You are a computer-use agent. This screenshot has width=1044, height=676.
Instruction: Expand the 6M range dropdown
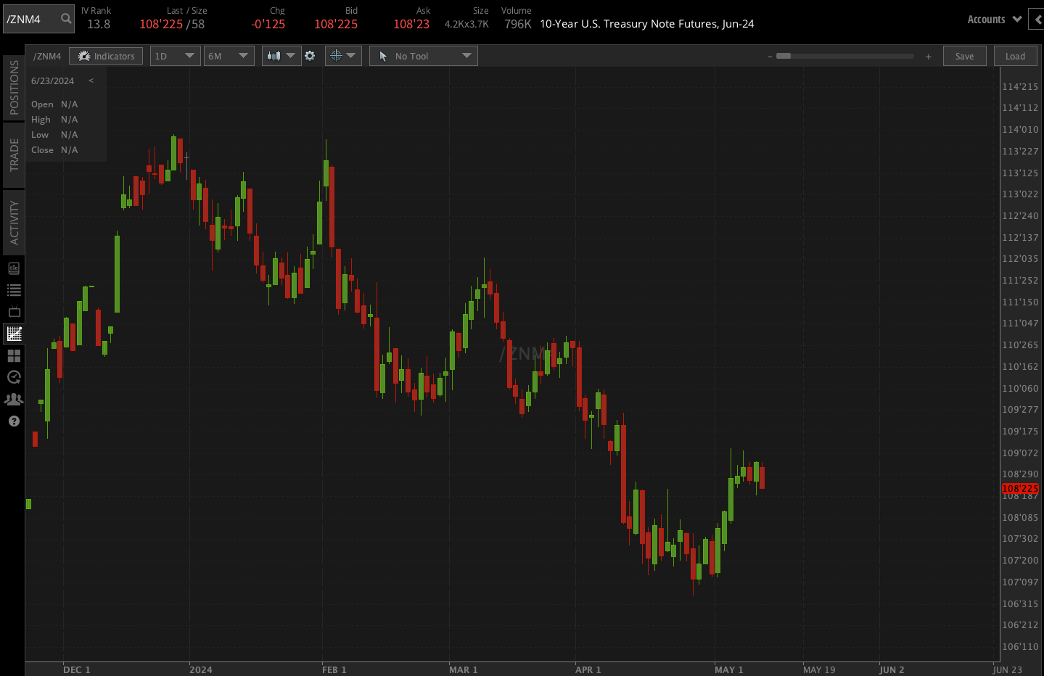[229, 55]
